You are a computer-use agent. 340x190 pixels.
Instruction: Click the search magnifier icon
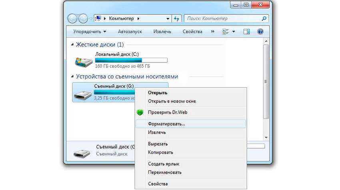click(264, 18)
